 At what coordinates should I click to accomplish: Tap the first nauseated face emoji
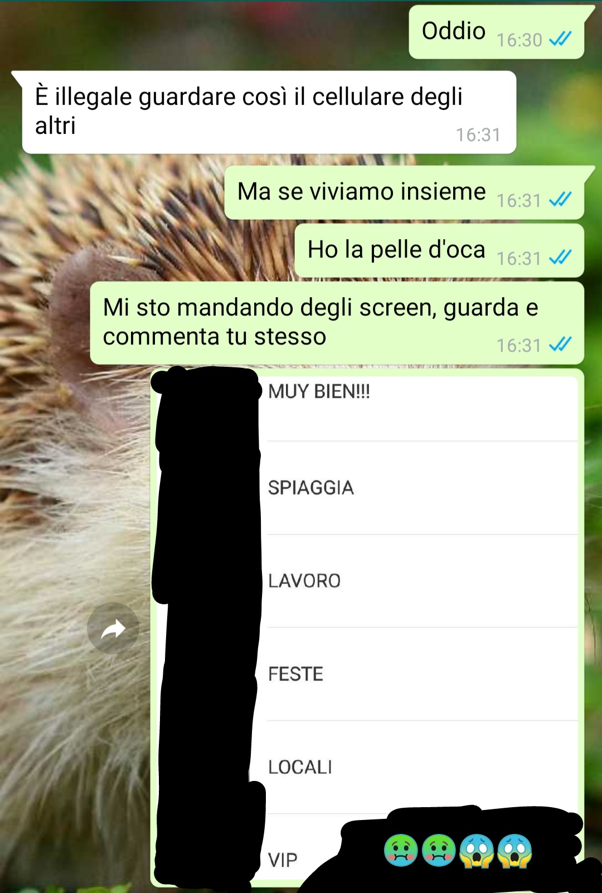tap(401, 850)
